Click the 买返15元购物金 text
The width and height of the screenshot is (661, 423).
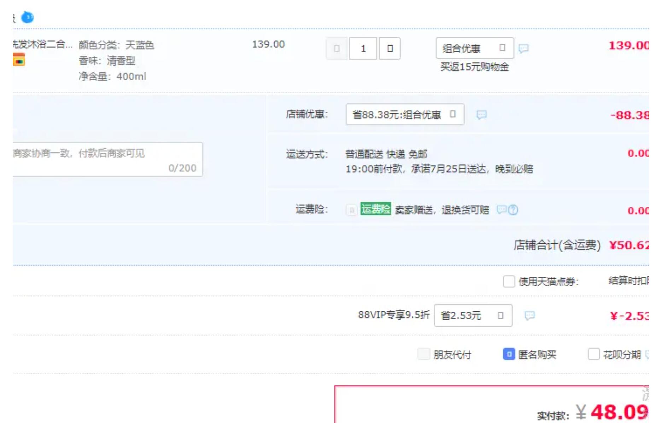coord(474,67)
